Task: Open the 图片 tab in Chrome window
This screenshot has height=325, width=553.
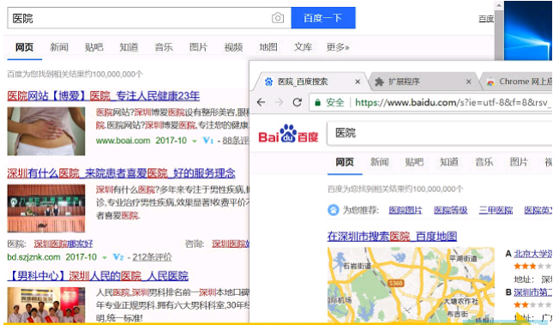Action: click(x=519, y=162)
